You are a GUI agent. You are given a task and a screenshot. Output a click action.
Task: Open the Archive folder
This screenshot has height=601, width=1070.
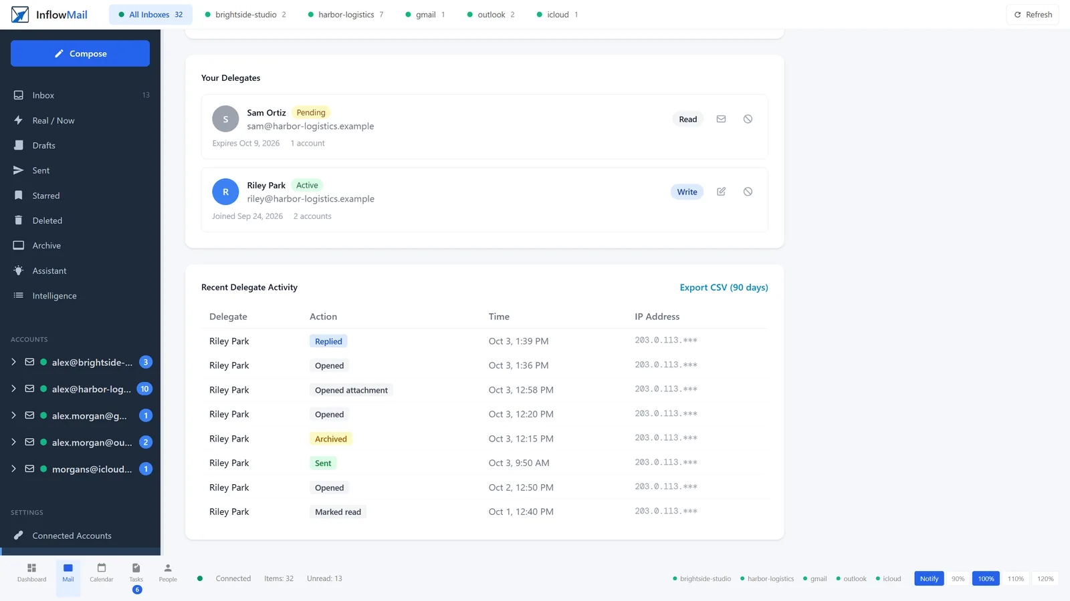[x=80, y=246]
